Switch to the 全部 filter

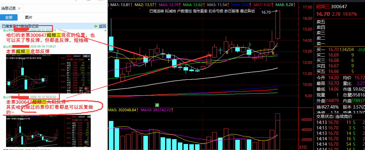pos(9,17)
